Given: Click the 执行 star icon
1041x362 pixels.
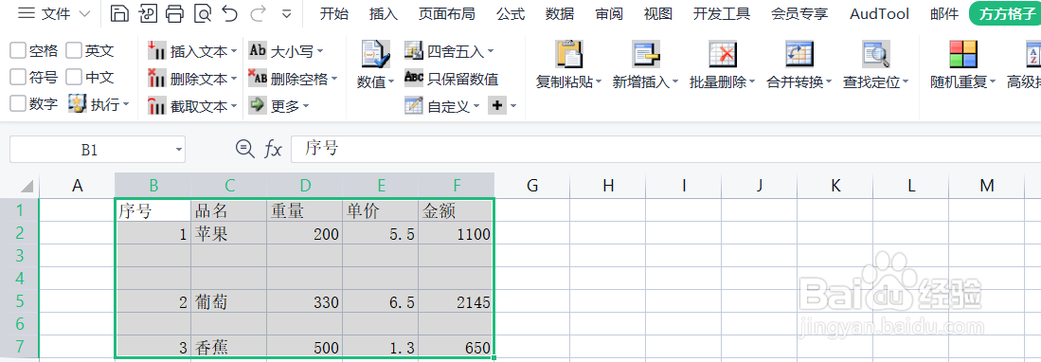Looking at the screenshot, I should coord(78,103).
